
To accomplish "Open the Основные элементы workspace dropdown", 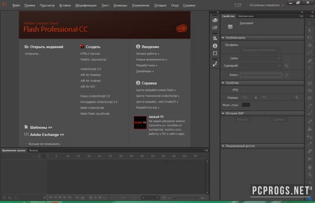I will [266, 5].
